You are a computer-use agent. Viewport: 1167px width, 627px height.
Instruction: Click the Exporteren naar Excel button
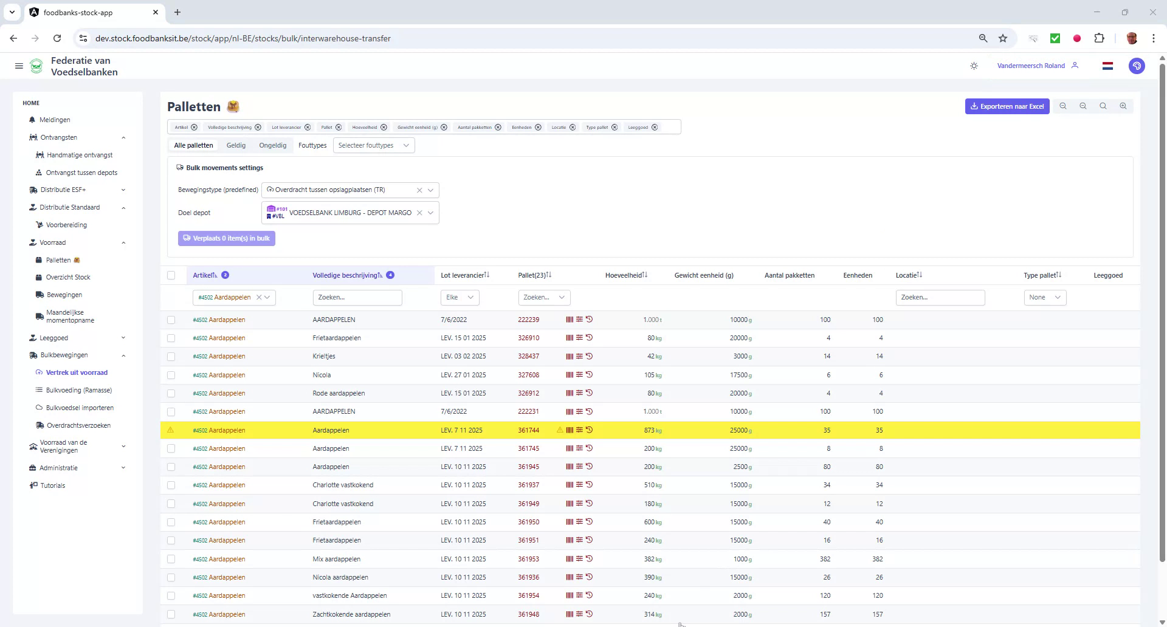1007,106
